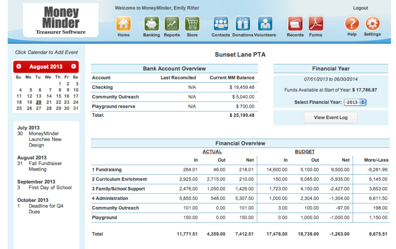Click the View Event Log button
The image size is (396, 249).
coord(331,118)
